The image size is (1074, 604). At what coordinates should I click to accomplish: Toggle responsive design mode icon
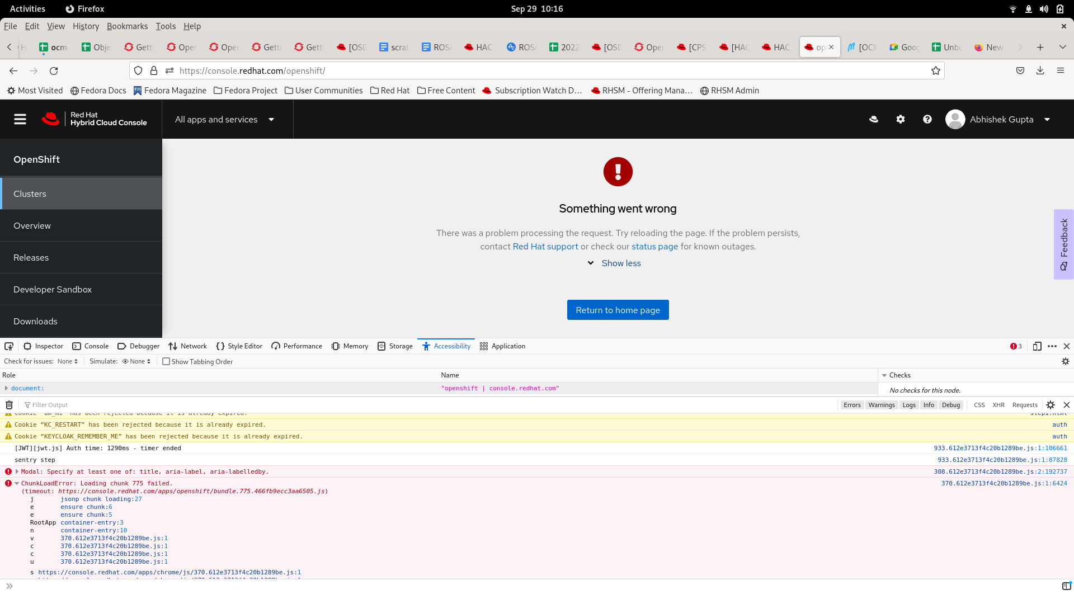point(1037,346)
